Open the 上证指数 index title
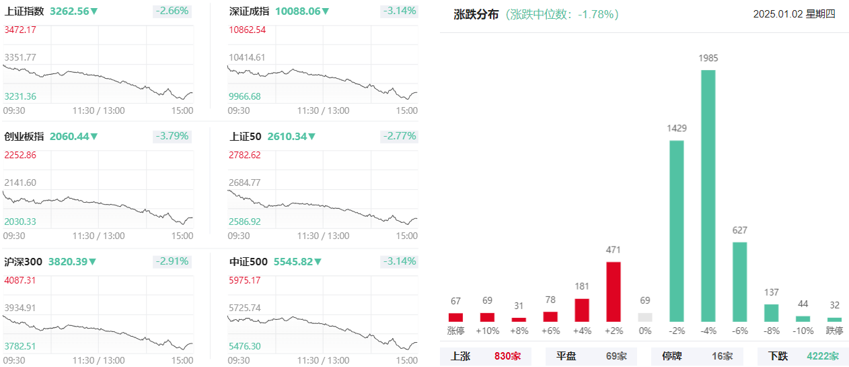 (x=24, y=11)
